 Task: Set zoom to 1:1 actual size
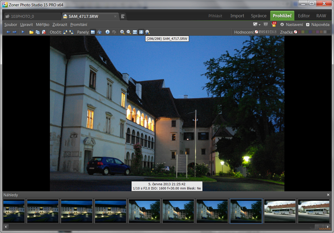tap(135, 32)
